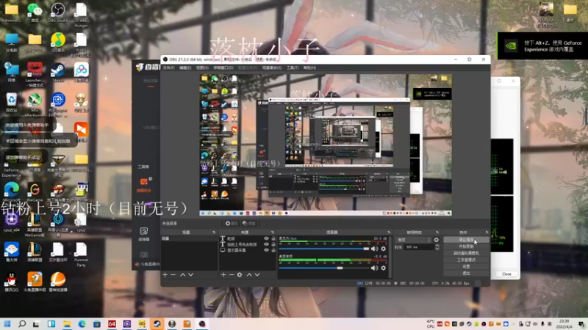588x330 pixels.
Task: Open the OBS Docks menu
Action: pos(223,67)
